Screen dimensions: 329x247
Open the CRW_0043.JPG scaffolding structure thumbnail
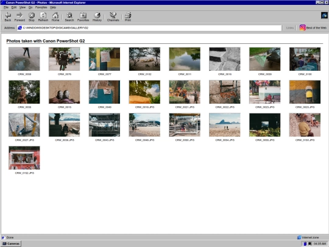pyautogui.click(x=104, y=125)
